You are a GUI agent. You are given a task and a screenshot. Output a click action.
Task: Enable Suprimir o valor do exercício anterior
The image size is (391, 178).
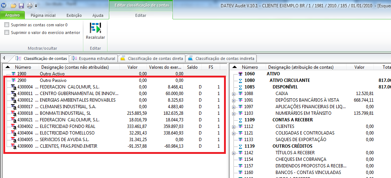click(x=7, y=33)
